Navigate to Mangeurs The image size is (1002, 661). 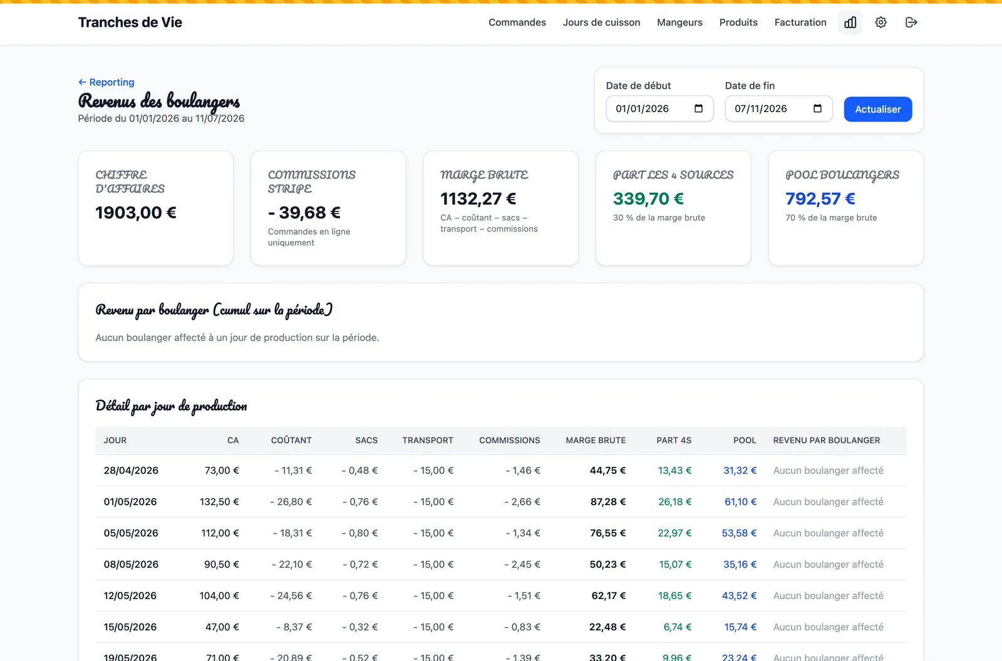coord(679,23)
